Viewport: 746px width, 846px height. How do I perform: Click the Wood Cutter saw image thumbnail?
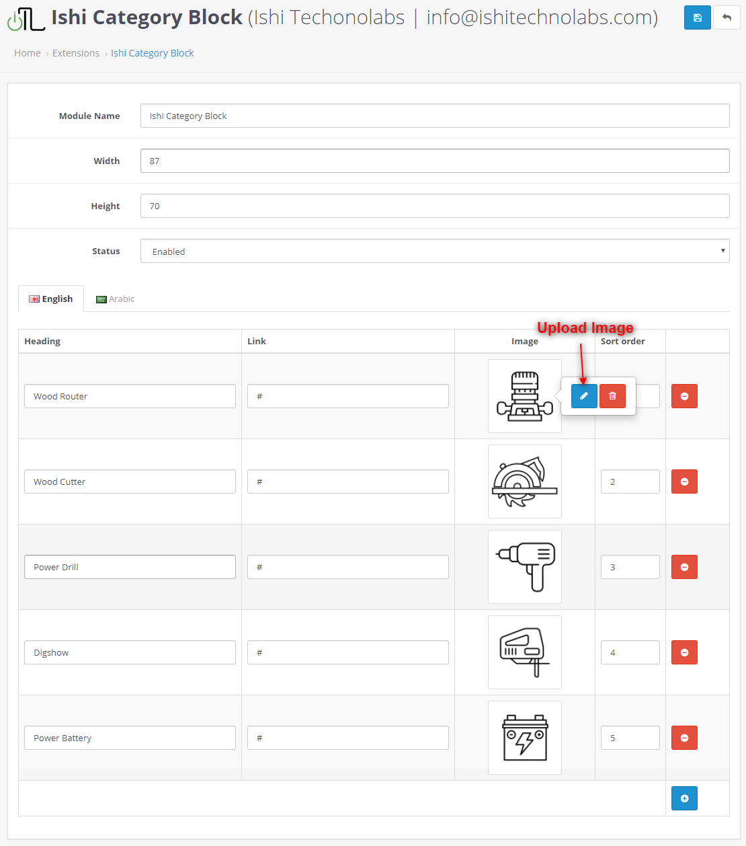click(524, 482)
